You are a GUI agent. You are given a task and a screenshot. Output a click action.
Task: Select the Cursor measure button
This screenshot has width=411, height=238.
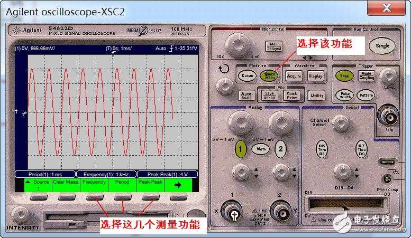(x=247, y=76)
